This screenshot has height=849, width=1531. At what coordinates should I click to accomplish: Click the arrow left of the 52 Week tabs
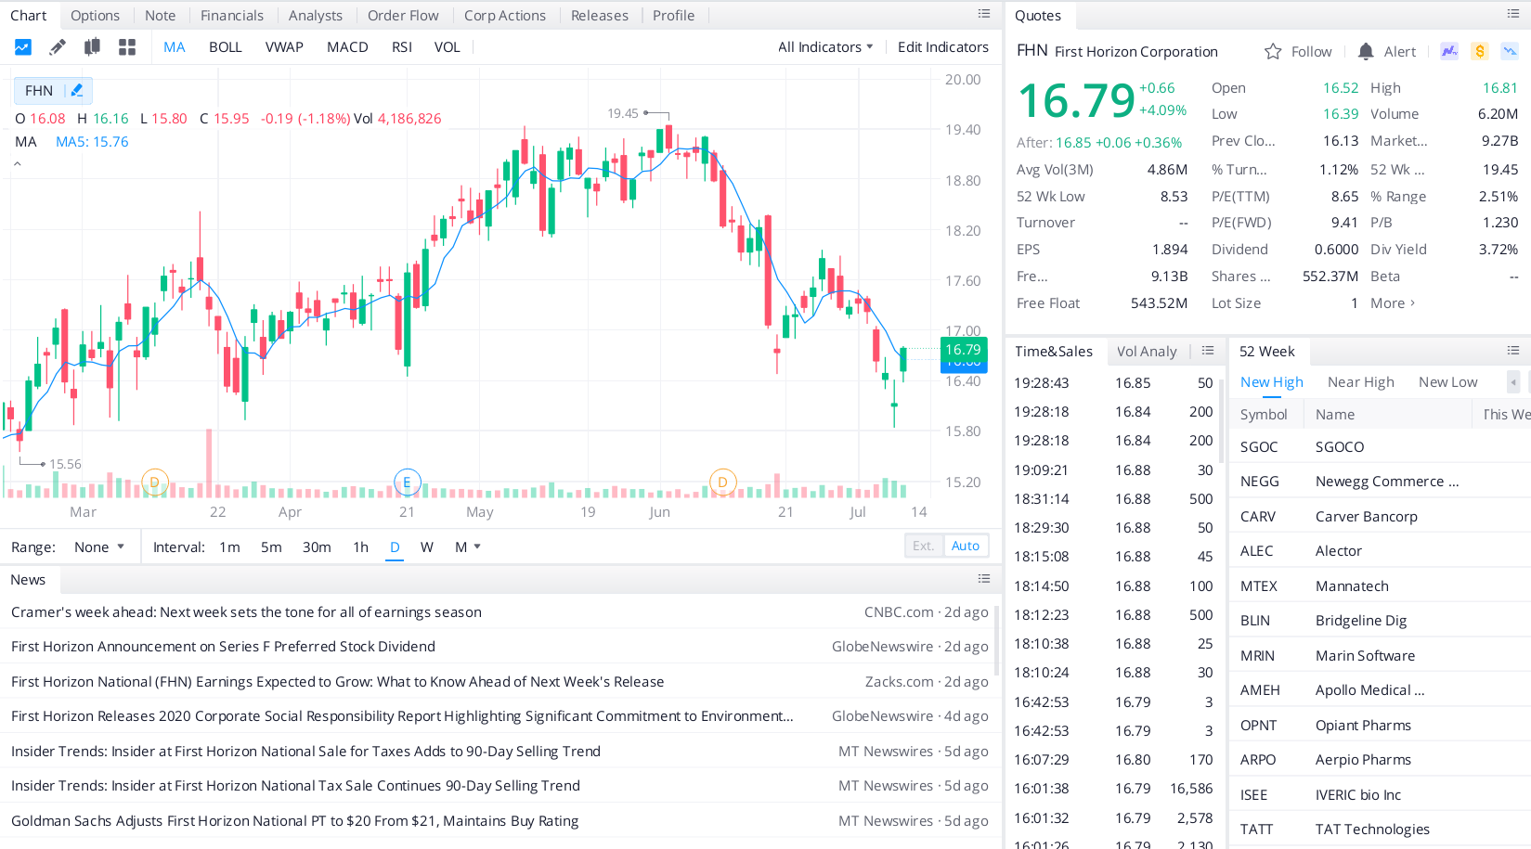tap(1513, 382)
